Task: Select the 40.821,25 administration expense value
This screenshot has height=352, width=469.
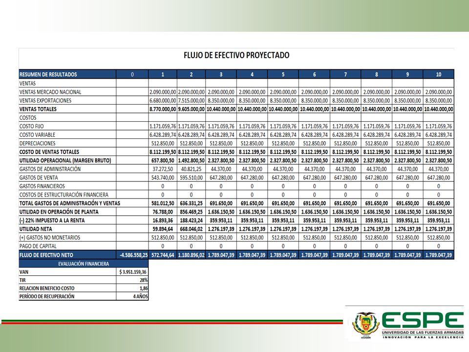Action: point(191,169)
